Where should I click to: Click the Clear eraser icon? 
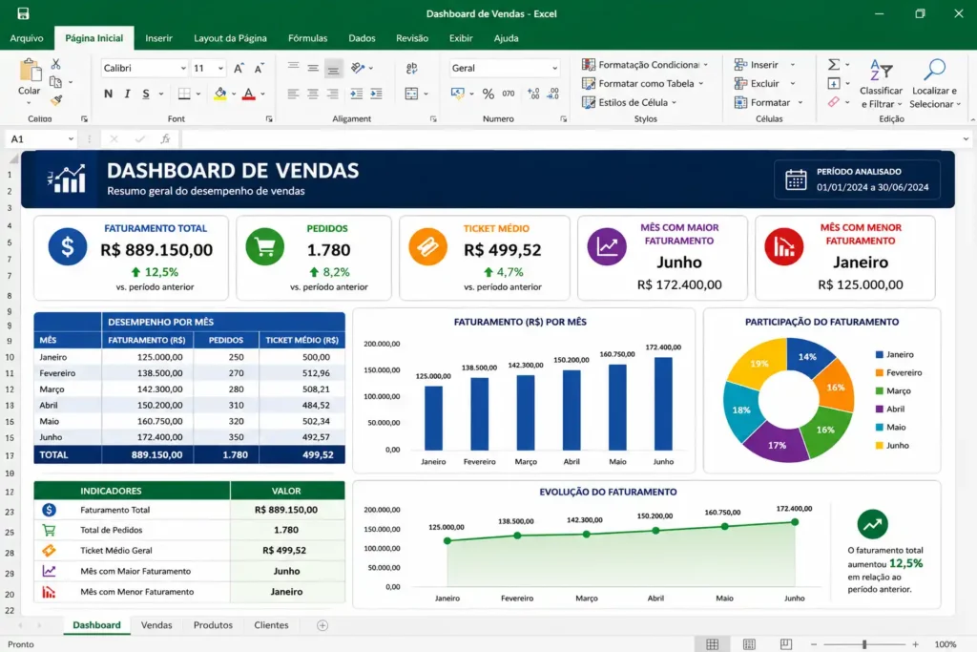[833, 101]
